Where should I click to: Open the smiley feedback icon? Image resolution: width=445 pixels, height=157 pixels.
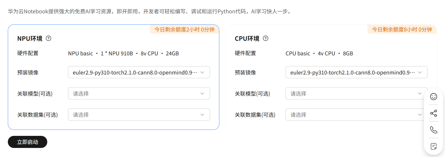(434, 97)
